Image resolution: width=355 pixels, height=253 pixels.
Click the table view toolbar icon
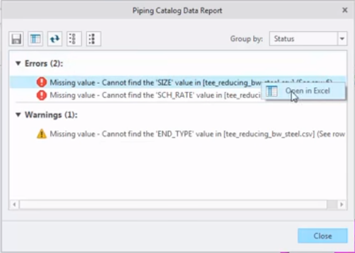pyautogui.click(x=36, y=39)
